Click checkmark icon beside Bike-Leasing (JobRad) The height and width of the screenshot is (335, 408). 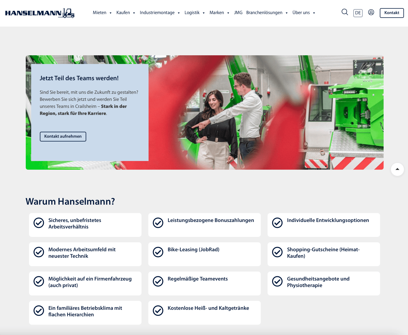tap(158, 252)
